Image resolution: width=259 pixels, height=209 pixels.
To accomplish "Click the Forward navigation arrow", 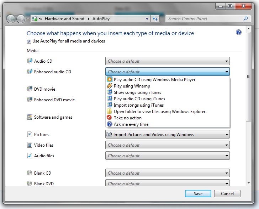I will [x=21, y=19].
